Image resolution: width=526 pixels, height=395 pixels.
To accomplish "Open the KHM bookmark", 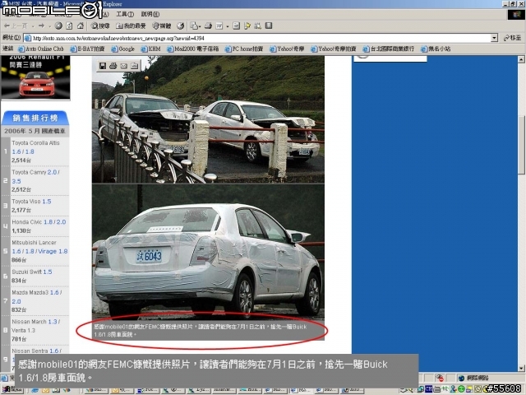I will point(150,49).
